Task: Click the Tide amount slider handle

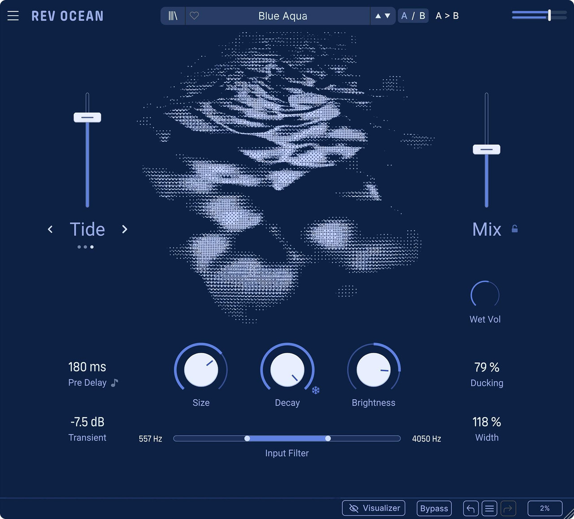Action: [87, 117]
